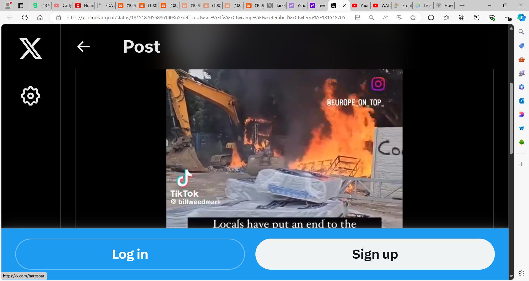The width and height of the screenshot is (529, 281).
Task: Open the Collections icon
Action: [461, 18]
